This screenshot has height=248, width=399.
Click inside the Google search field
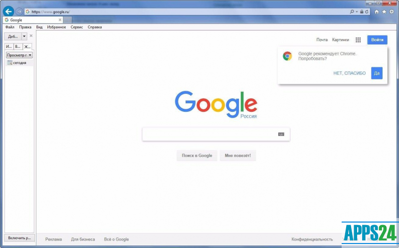coord(210,134)
